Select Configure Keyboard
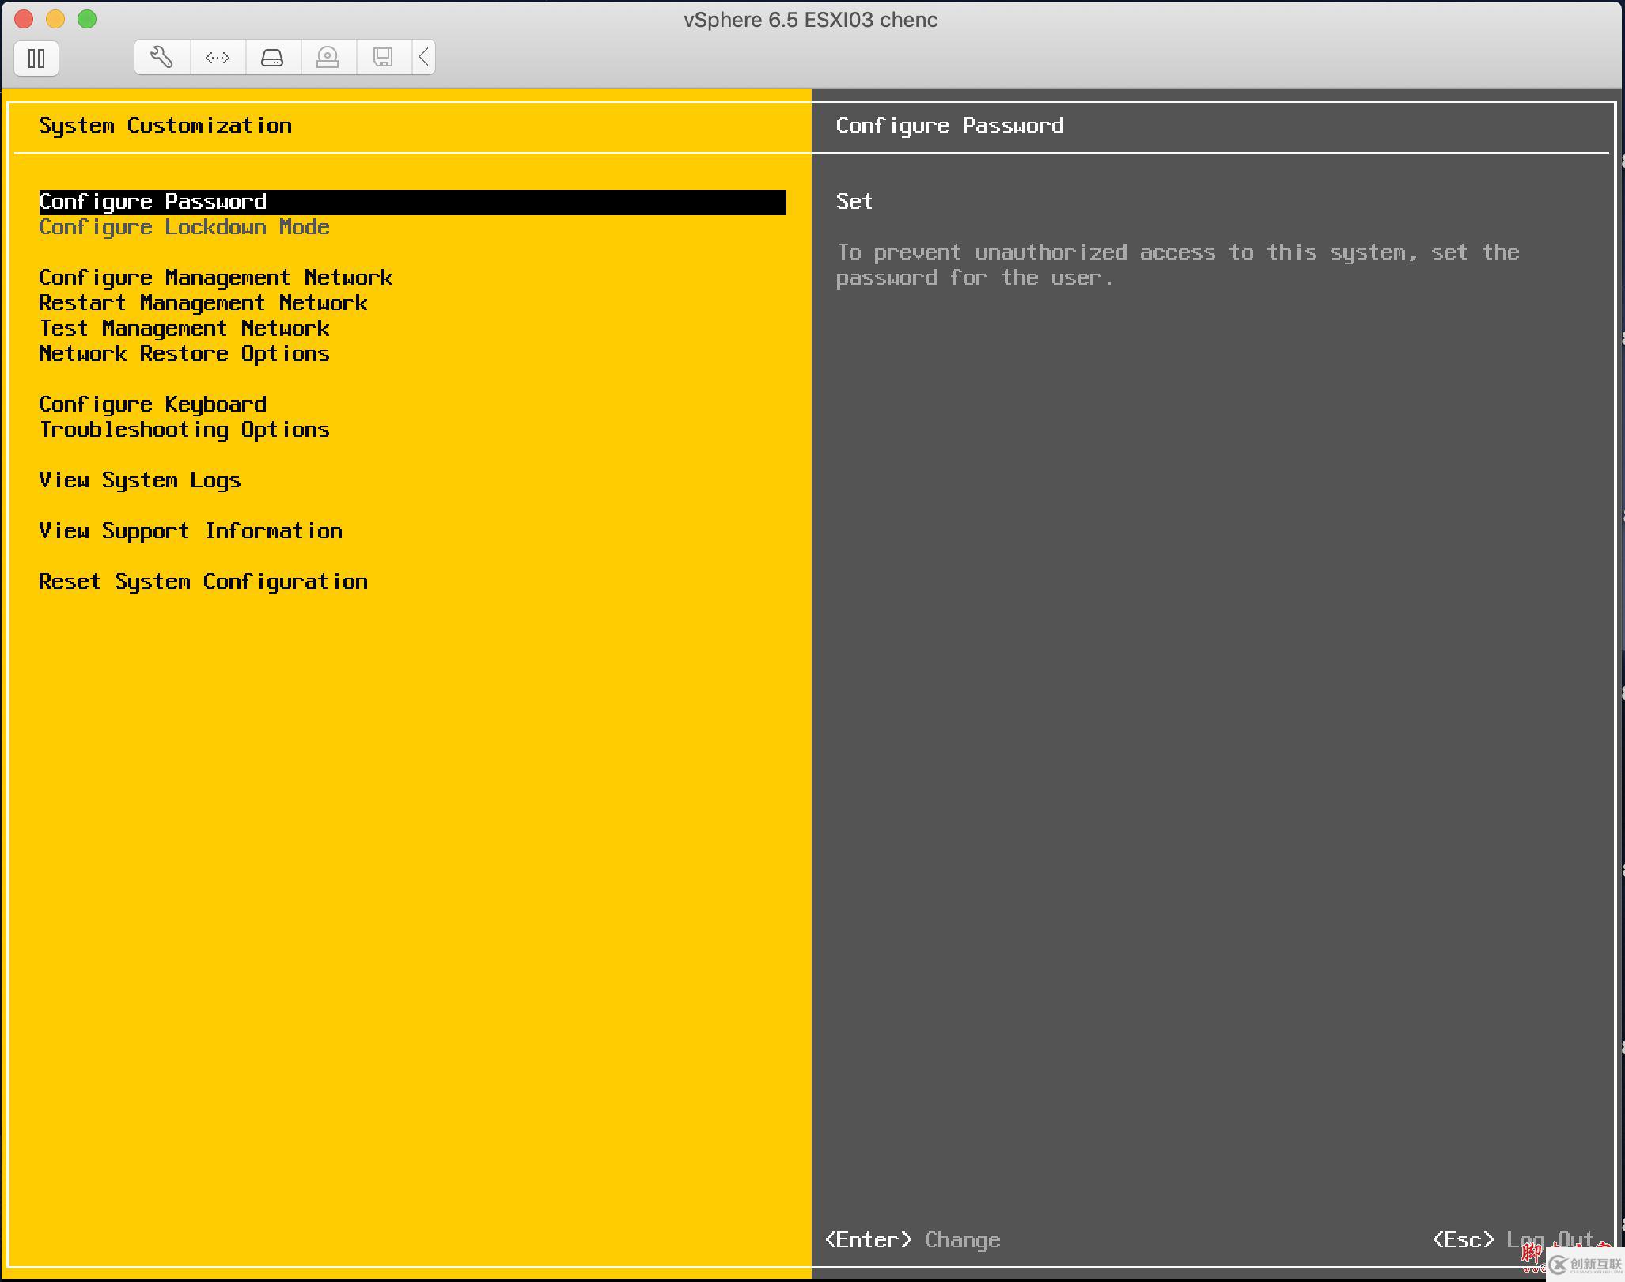1625x1282 pixels. click(x=153, y=404)
